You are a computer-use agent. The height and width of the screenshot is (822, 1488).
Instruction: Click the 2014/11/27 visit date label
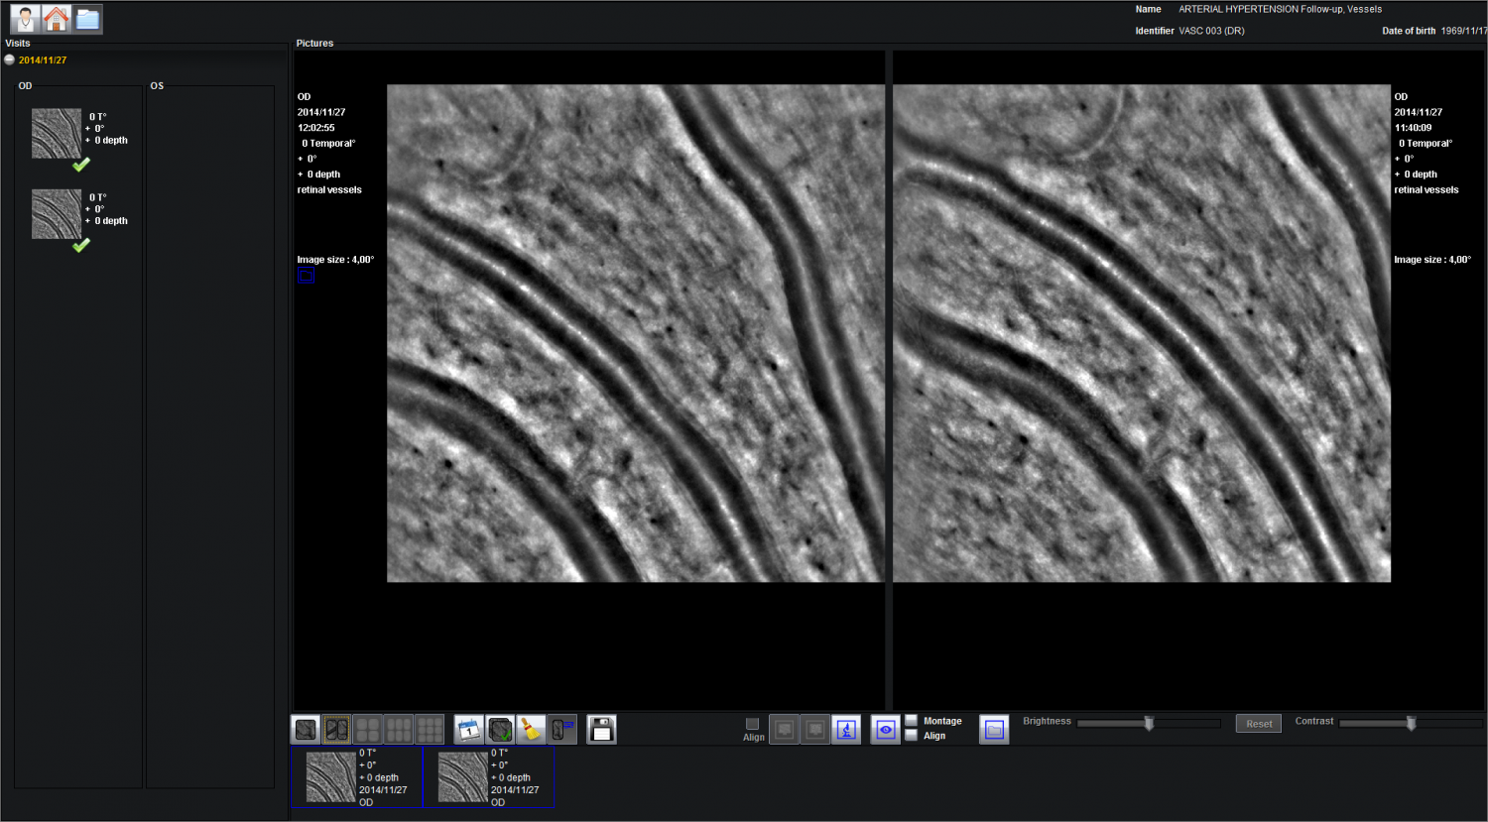[x=41, y=59]
